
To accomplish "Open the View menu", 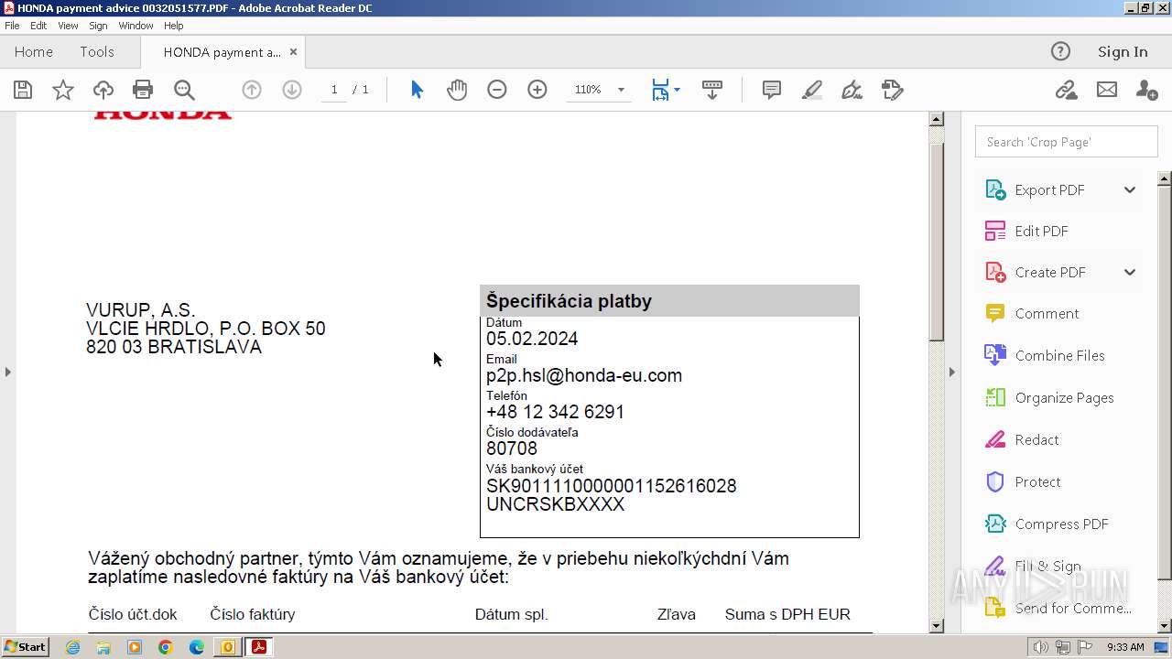I will coord(68,26).
